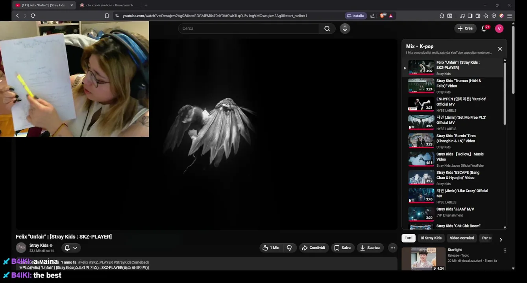Open the account avatar labeled V
The height and width of the screenshot is (283, 527).
pyautogui.click(x=499, y=28)
